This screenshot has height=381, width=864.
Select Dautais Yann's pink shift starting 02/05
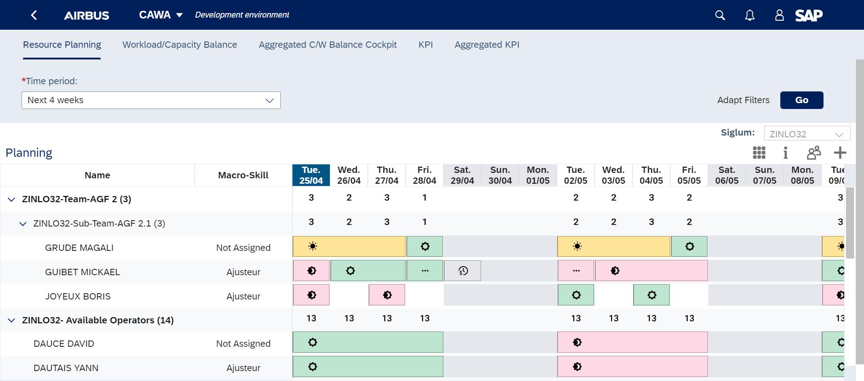[x=633, y=367]
